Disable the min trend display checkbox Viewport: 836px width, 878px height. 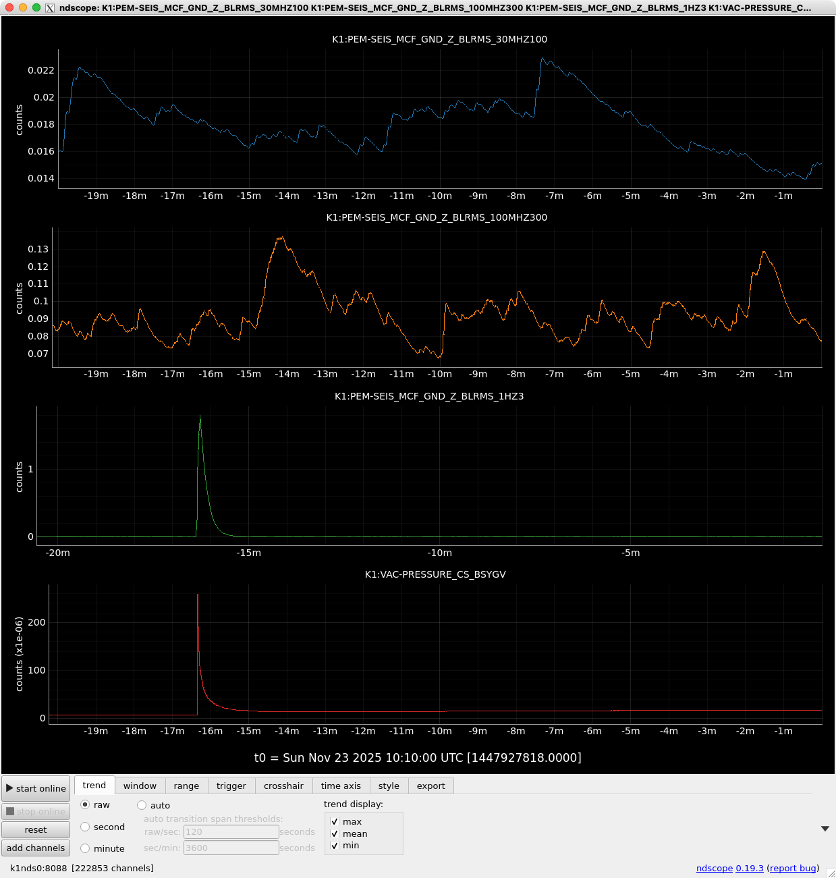(x=335, y=846)
